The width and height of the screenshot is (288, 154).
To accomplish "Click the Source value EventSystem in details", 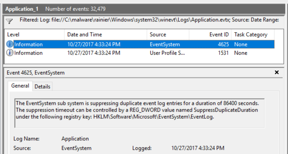I will [76, 148].
